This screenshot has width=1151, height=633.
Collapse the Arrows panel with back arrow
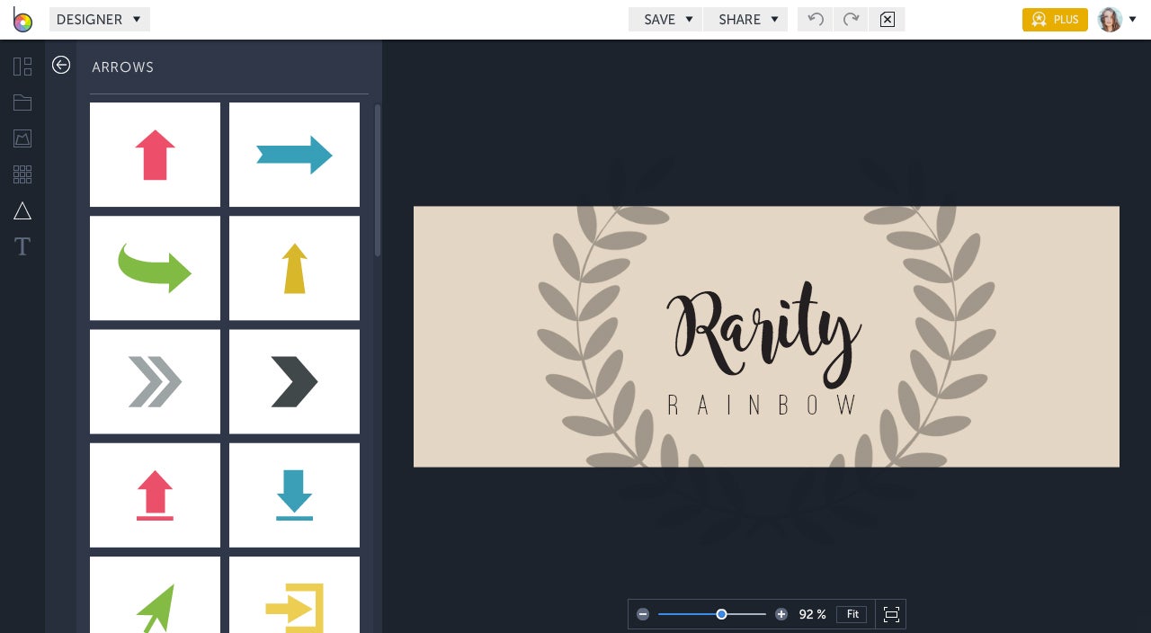[61, 65]
